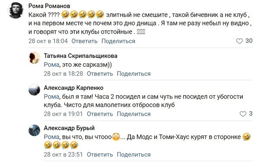Open the 28 окт в 18:04 timestamp
This screenshot has height=162, width=261.
pos(48,41)
